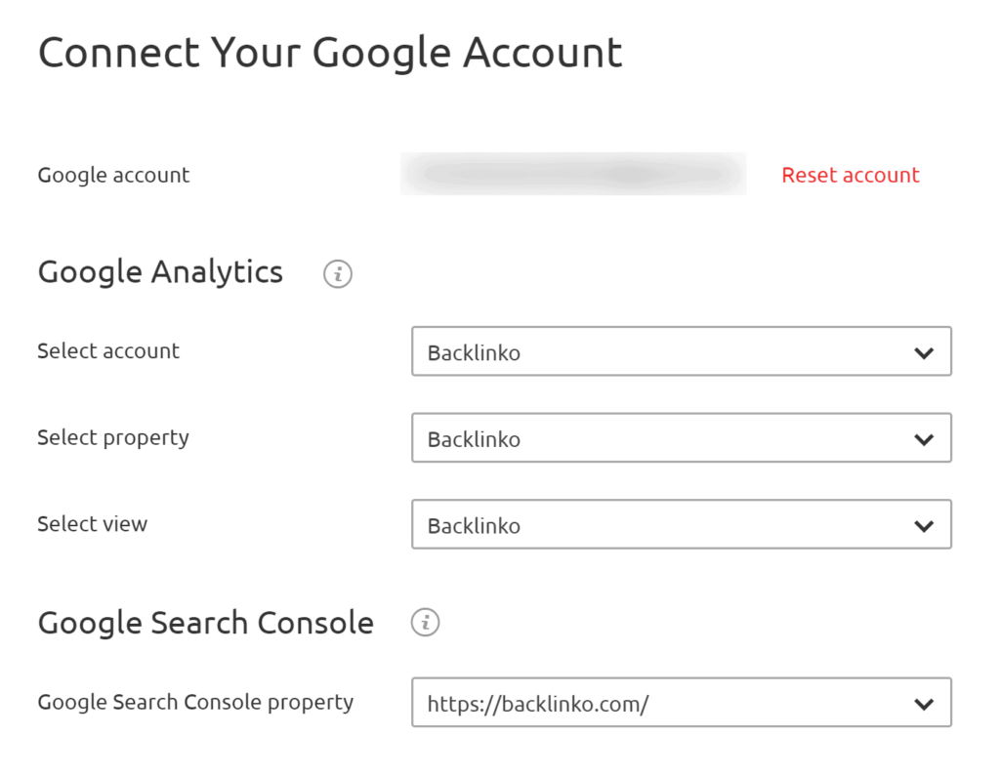This screenshot has height=775, width=1000.
Task: Open the Select property dropdown
Action: pos(684,438)
